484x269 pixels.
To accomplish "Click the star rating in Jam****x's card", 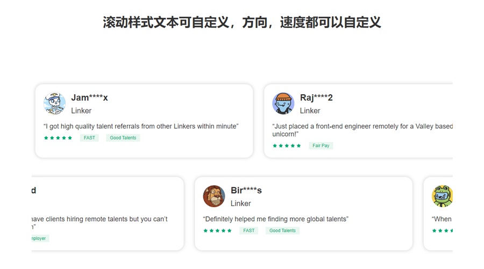I will (x=58, y=138).
